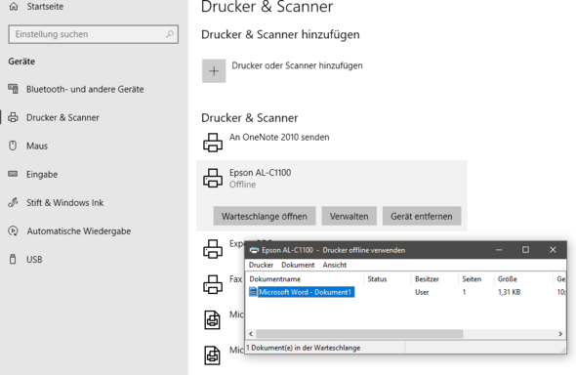Image resolution: width=576 pixels, height=375 pixels.
Task: Select Drucker & Scanner in sidebar
Action: tap(62, 117)
